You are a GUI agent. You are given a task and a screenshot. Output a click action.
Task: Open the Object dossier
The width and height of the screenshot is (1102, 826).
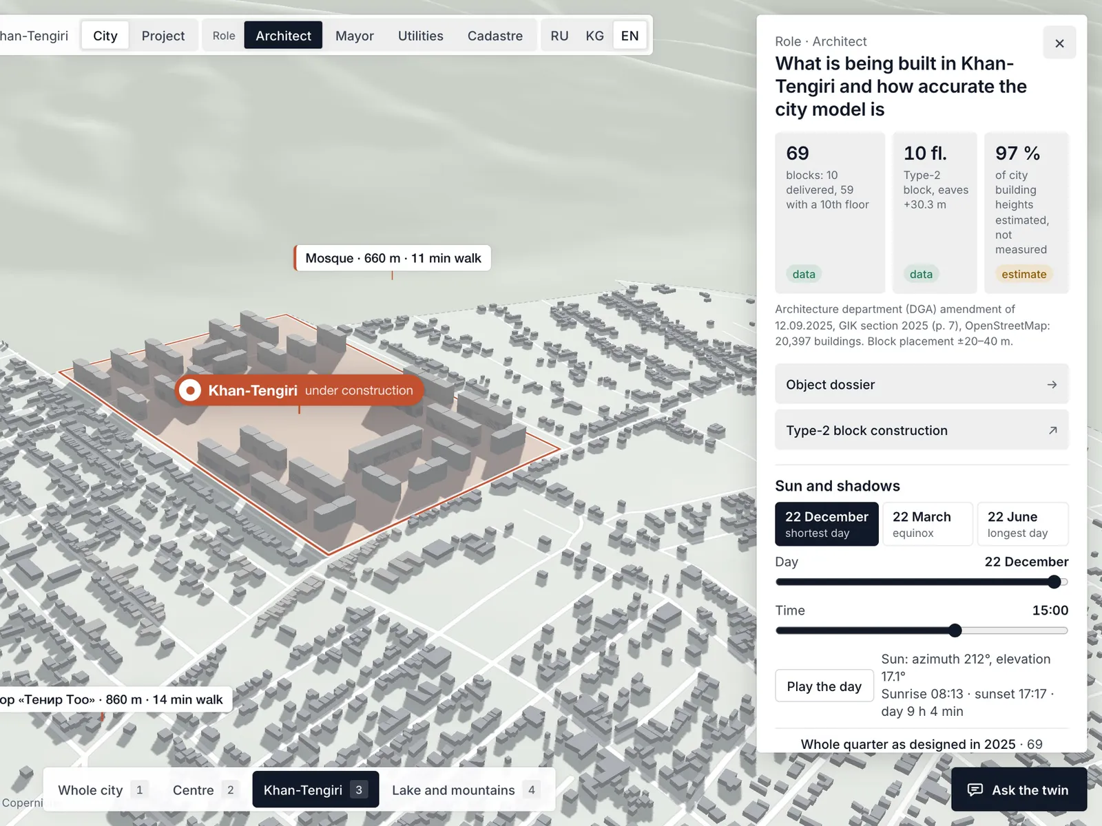922,384
